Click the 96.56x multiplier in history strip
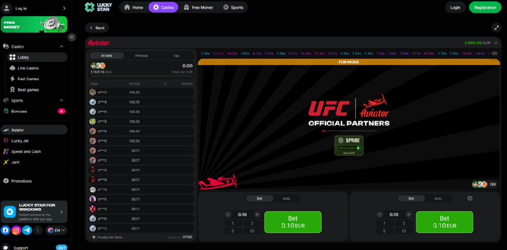The image size is (507, 250). [x=430, y=54]
